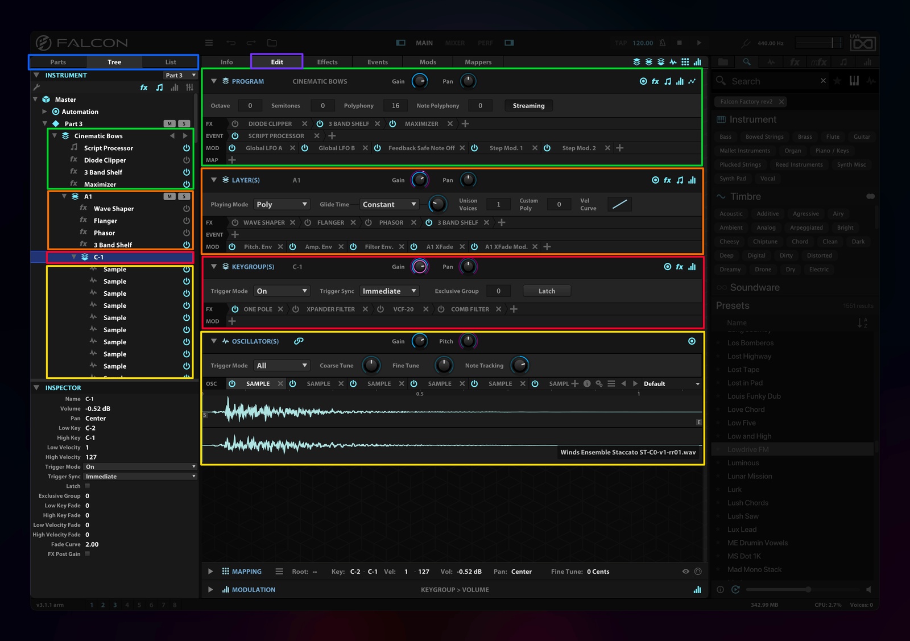Image resolution: width=910 pixels, height=641 pixels.
Task: Switch to the Effects tab
Action: [327, 62]
